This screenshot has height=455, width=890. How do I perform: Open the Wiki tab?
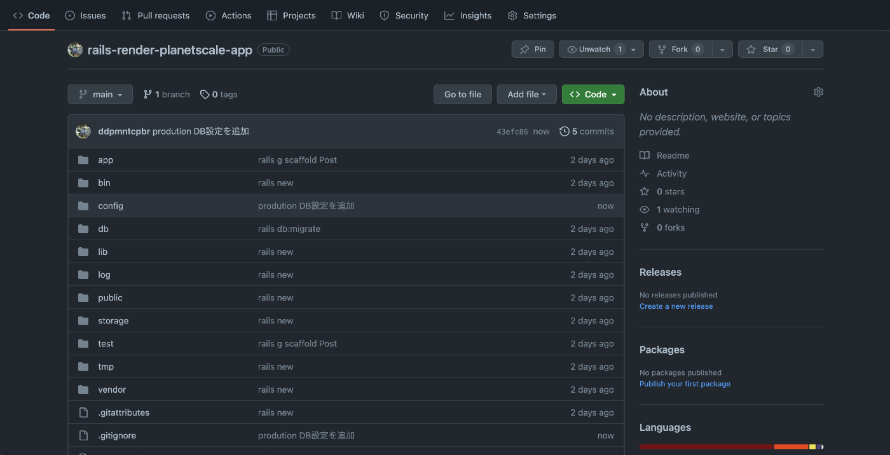[x=348, y=15]
